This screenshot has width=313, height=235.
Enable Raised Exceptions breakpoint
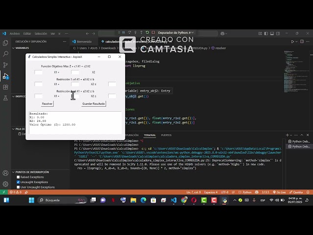tap(18, 177)
